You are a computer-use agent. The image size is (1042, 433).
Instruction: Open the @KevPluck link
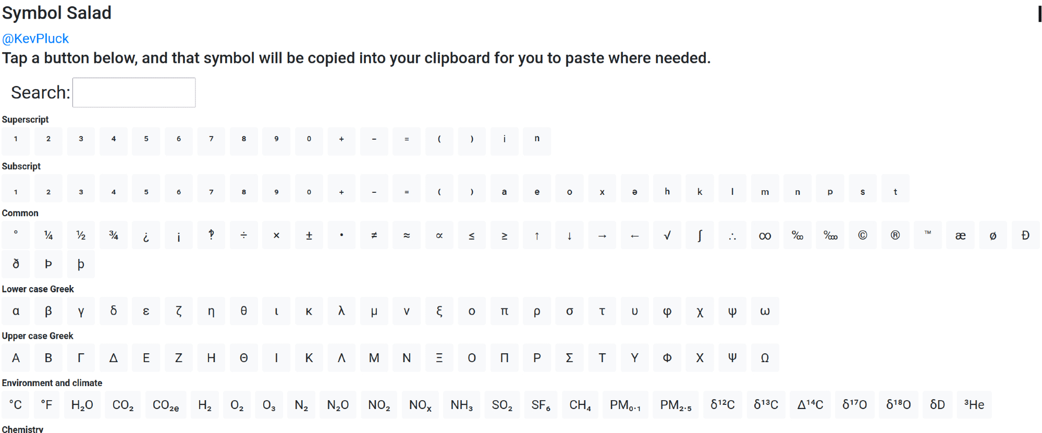tap(35, 39)
